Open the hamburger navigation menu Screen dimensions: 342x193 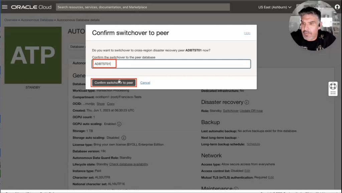coord(5,7)
